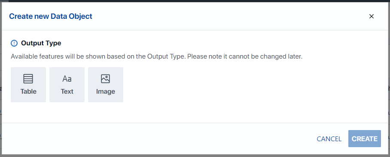The width and height of the screenshot is (390, 157).
Task: Dismiss the dialog with the X icon
Action: 372,16
